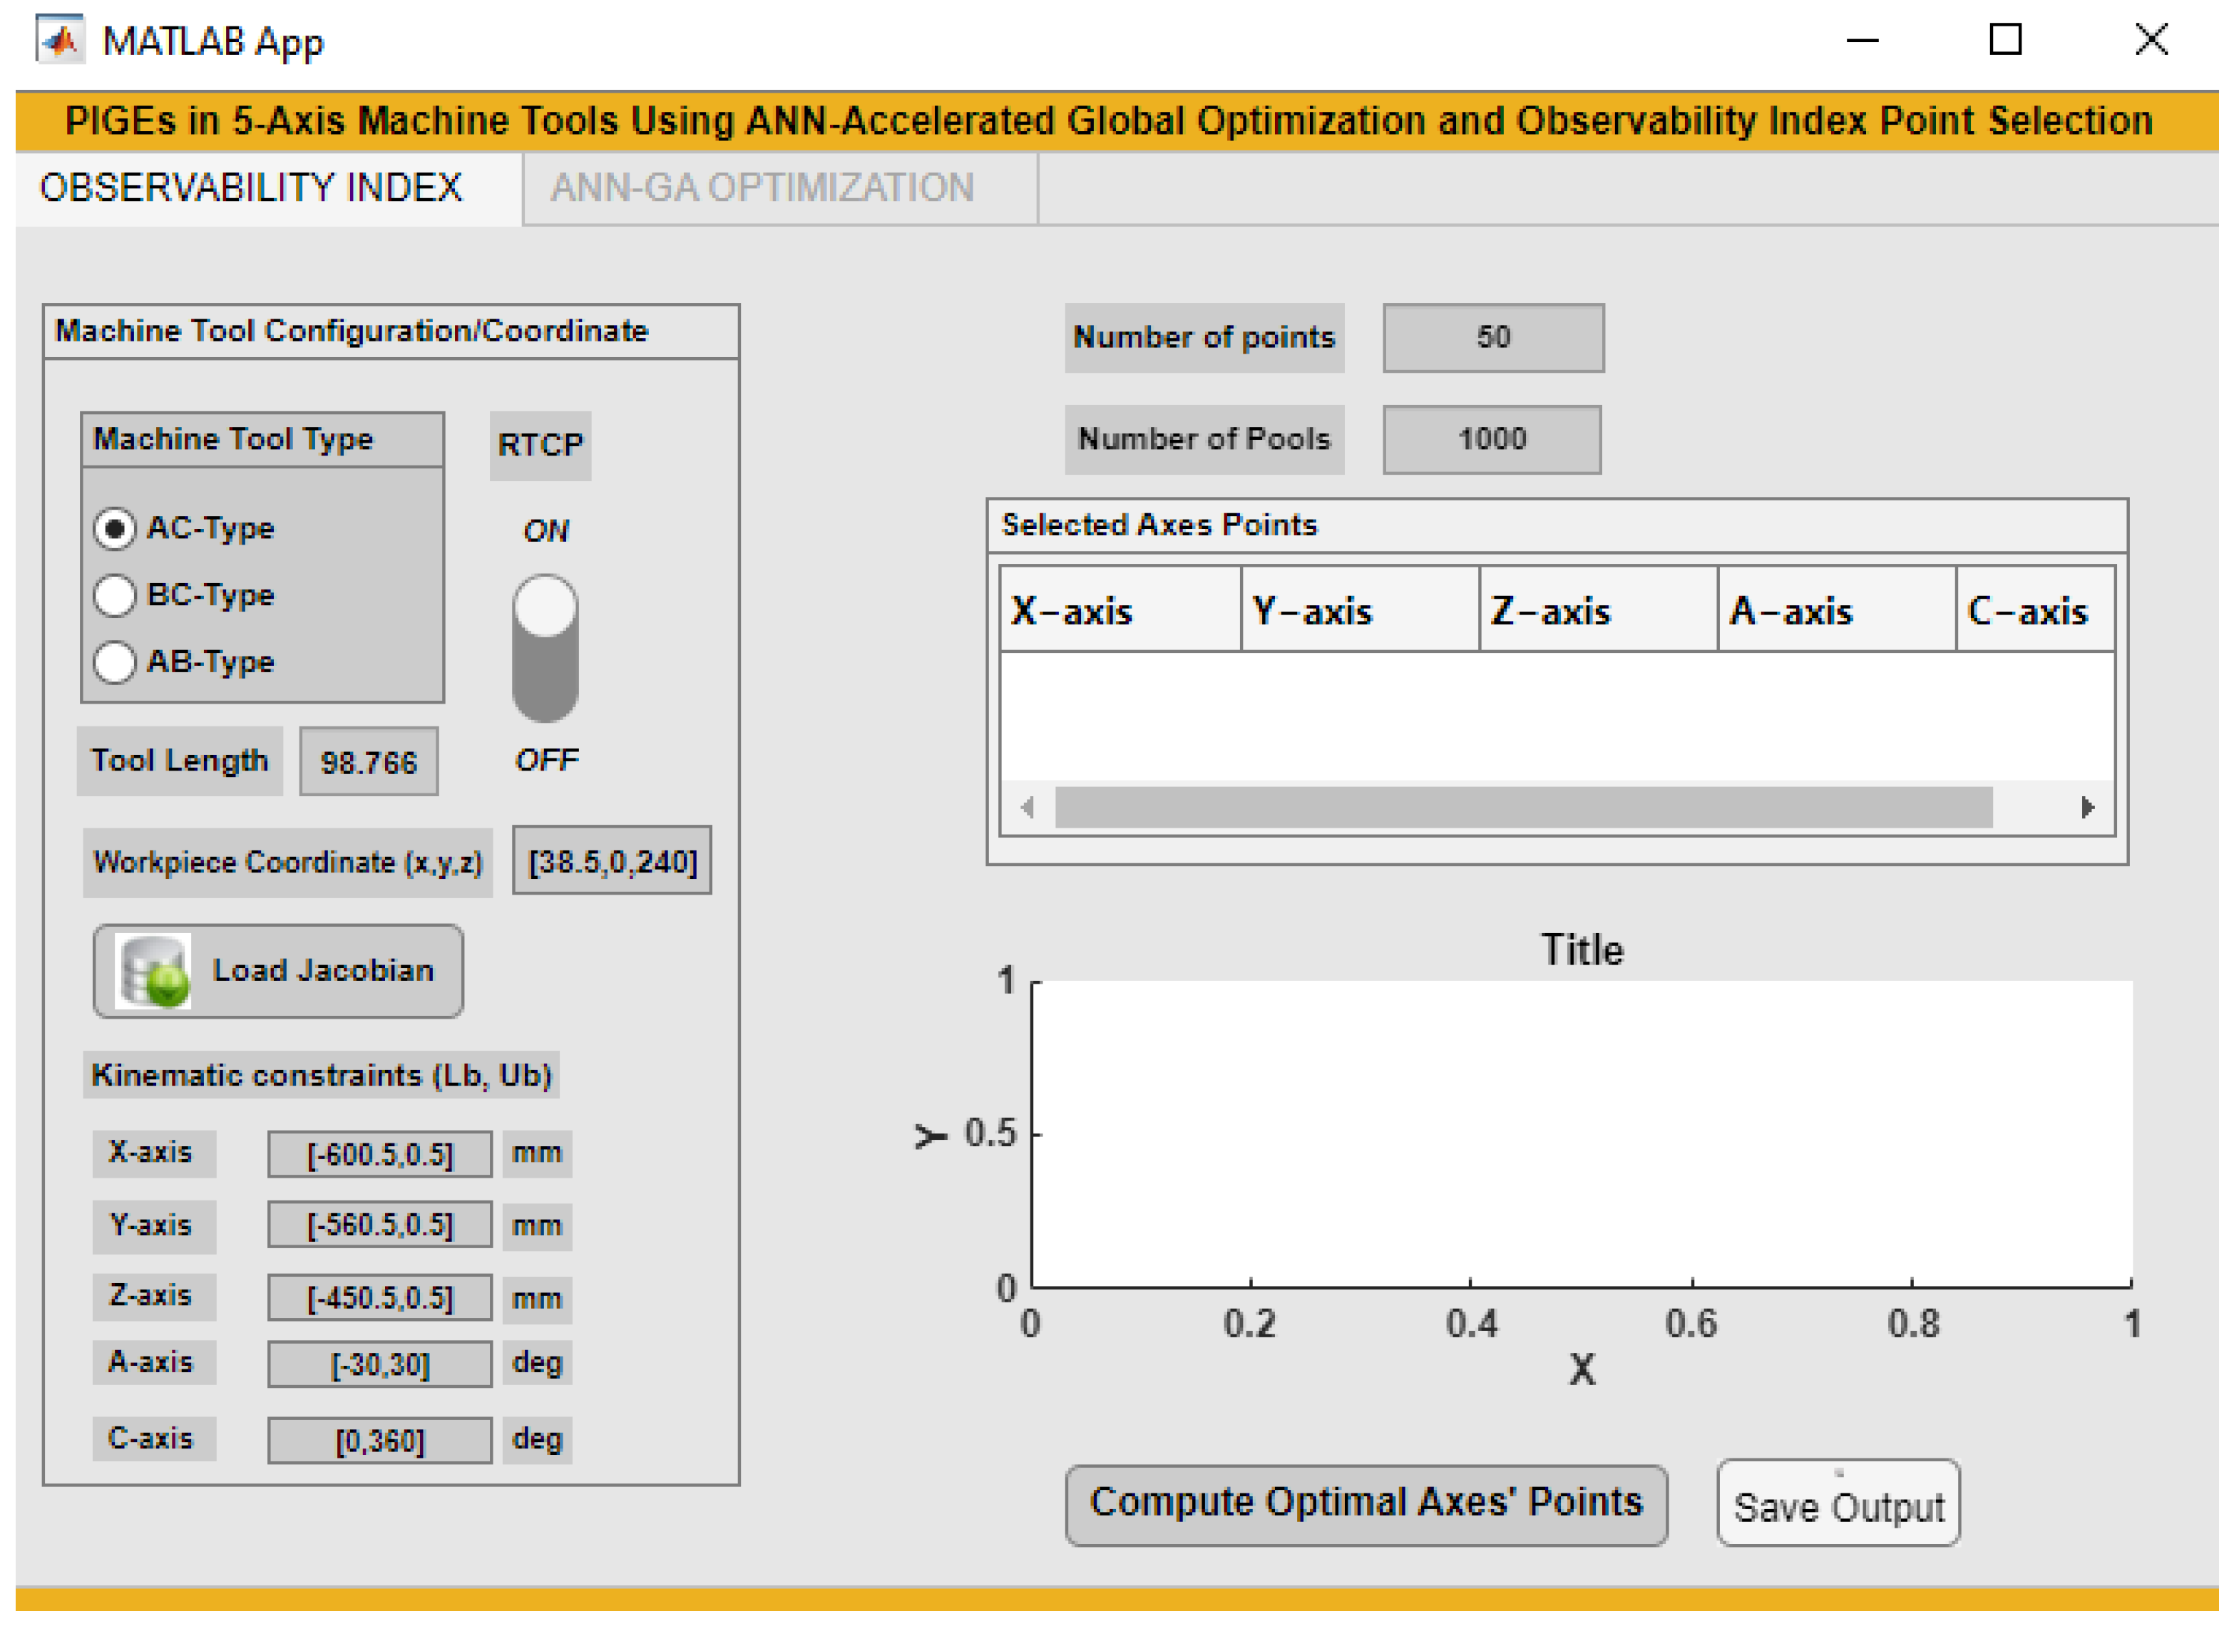
Task: Click the Tool Length field 98.766
Action: click(369, 762)
